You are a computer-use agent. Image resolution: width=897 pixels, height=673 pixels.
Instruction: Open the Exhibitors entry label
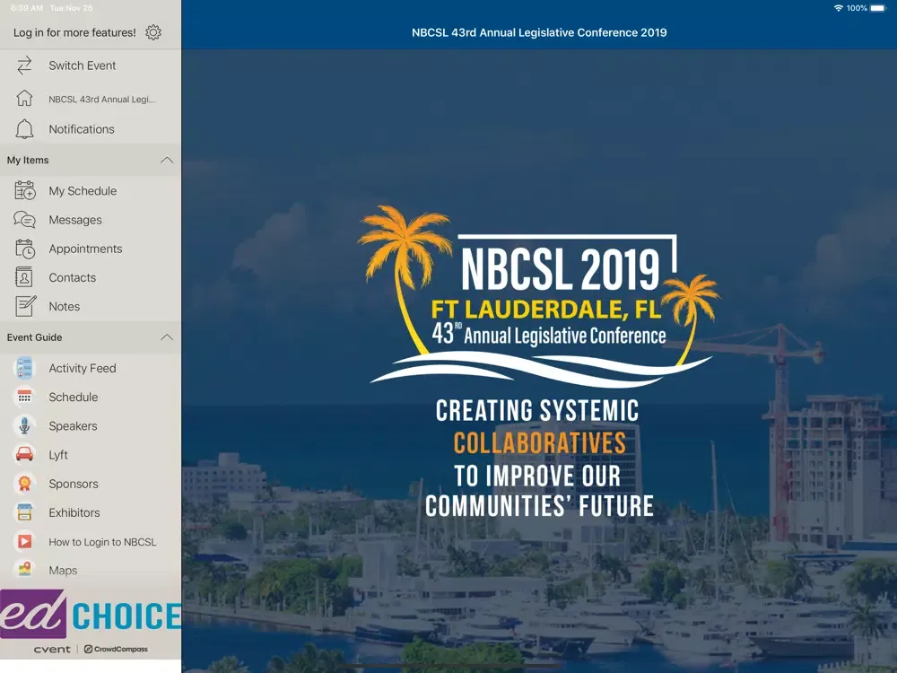point(74,512)
